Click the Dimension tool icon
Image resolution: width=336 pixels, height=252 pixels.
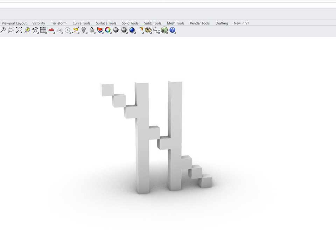pyautogui.click(x=156, y=30)
